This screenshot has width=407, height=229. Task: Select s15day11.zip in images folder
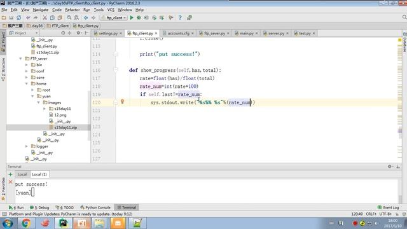[x=66, y=127]
